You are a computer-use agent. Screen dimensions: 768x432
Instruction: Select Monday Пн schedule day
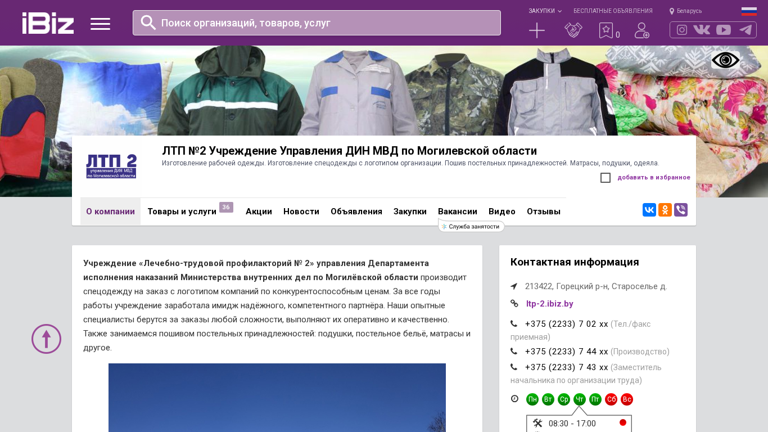[532, 399]
